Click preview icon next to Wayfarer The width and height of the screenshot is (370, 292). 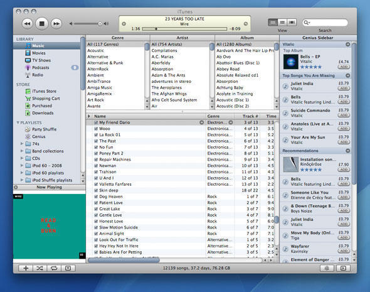pos(285,249)
